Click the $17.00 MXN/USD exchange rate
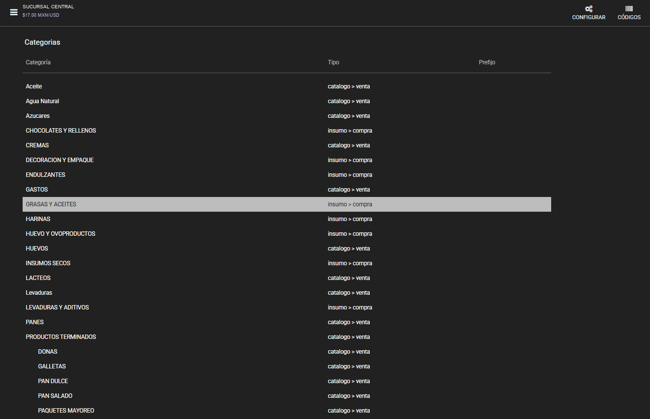Screen dimensions: 650x419 (41, 15)
